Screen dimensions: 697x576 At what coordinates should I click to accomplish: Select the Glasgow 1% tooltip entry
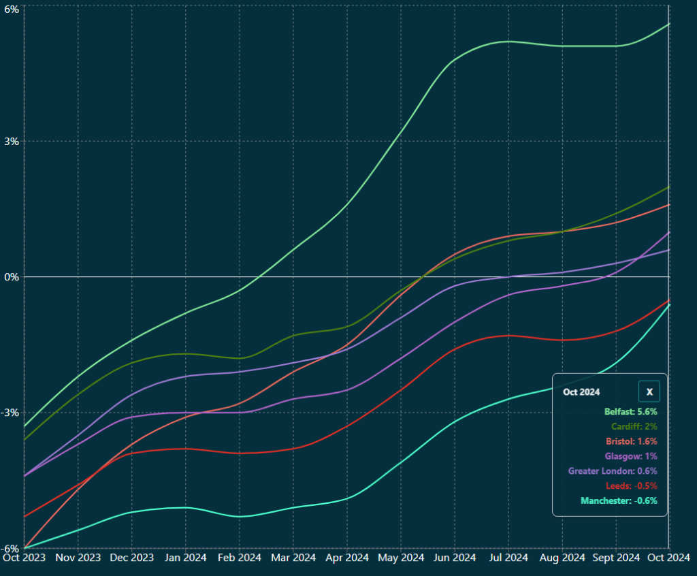click(631, 456)
